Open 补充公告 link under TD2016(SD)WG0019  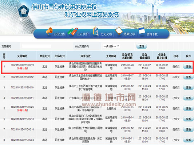(22, 68)
